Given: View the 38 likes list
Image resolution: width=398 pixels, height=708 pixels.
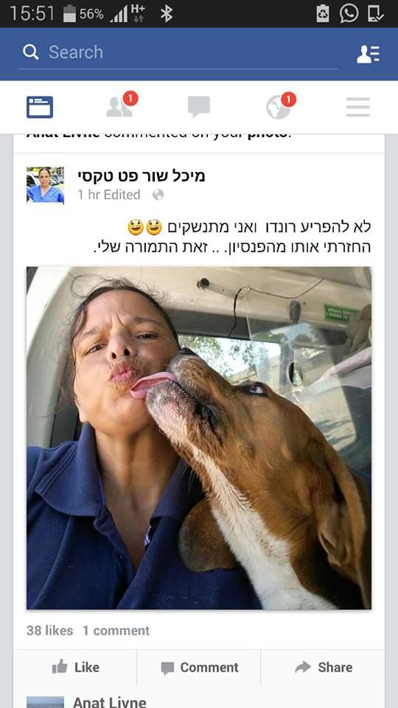Looking at the screenshot, I should point(49,631).
